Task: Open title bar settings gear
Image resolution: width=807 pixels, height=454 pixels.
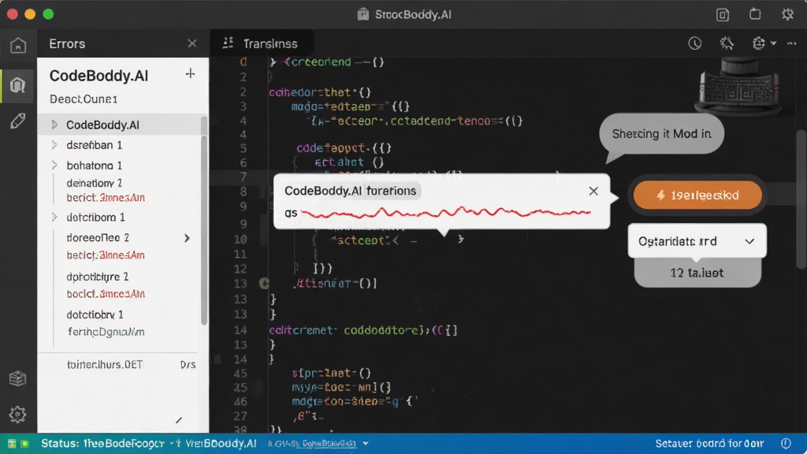Action: 787,14
